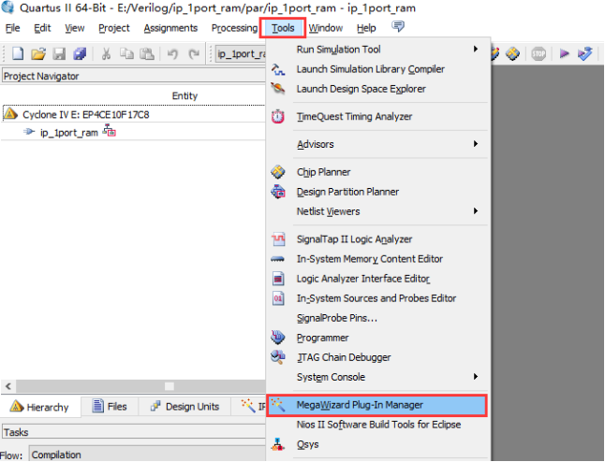Expand System Console submenu

tap(378, 377)
